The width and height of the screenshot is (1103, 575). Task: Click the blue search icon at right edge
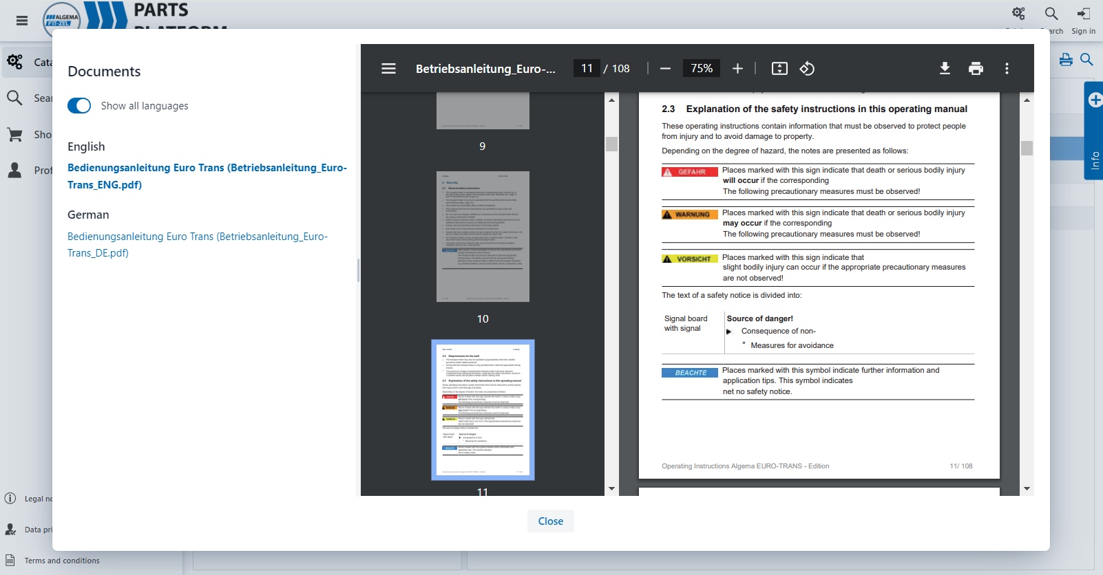[x=1086, y=59]
